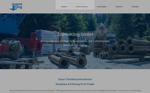Click the JoanniKling GmbH hero title
The height and width of the screenshot is (93, 150).
75,34
